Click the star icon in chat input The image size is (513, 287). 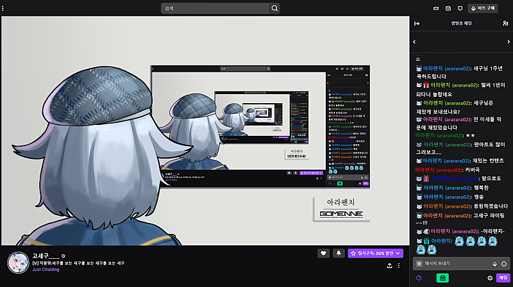(x=419, y=263)
